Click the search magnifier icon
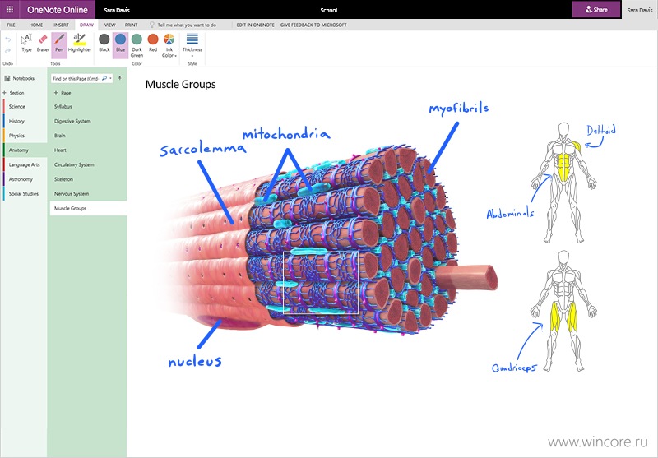Screen dimensions: 658x458 pyautogui.click(x=104, y=78)
